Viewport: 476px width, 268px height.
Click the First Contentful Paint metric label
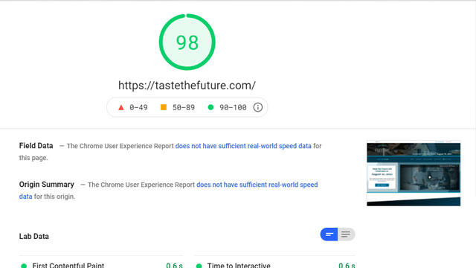pos(68,265)
